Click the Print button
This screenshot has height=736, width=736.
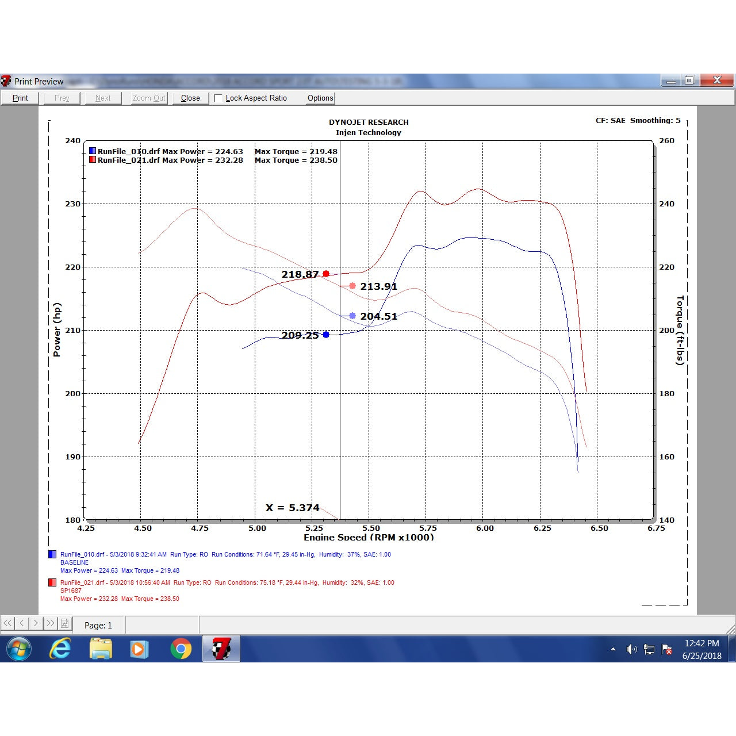tap(20, 98)
